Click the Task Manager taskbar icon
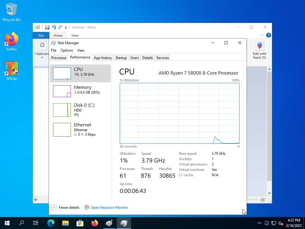The height and width of the screenshot is (229, 305). point(124,223)
